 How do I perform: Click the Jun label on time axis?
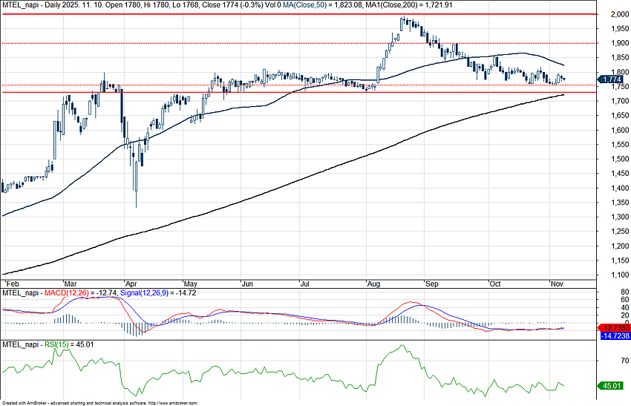[248, 284]
